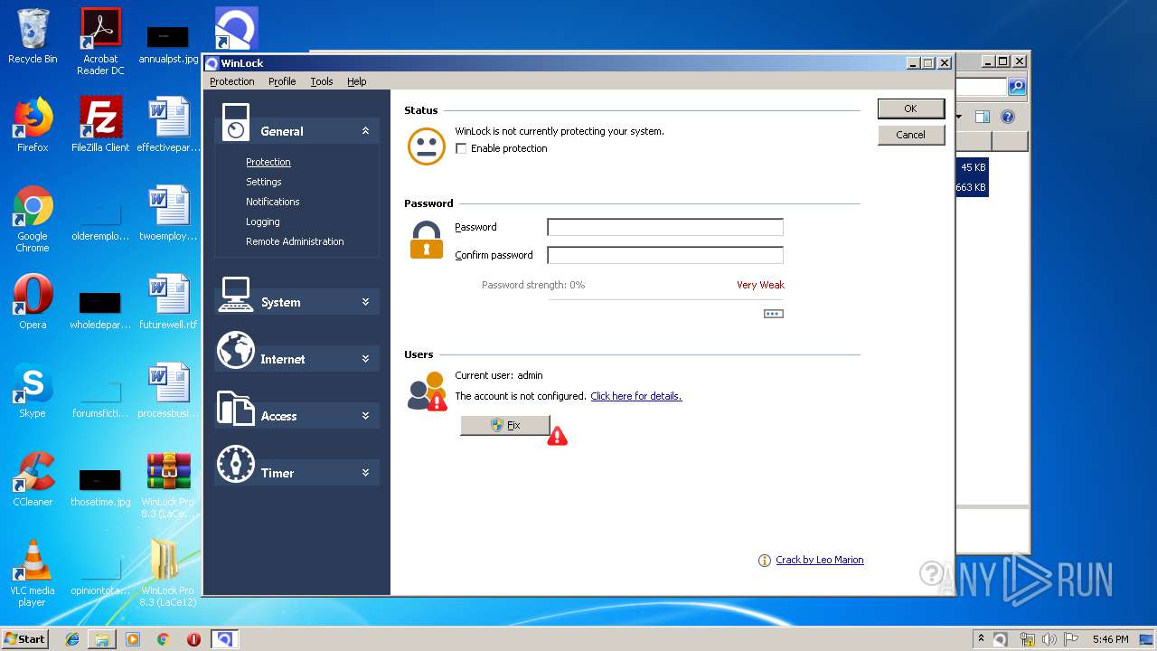Click help icon in background Explorer window
Image resolution: width=1157 pixels, height=651 pixels.
tap(1008, 117)
